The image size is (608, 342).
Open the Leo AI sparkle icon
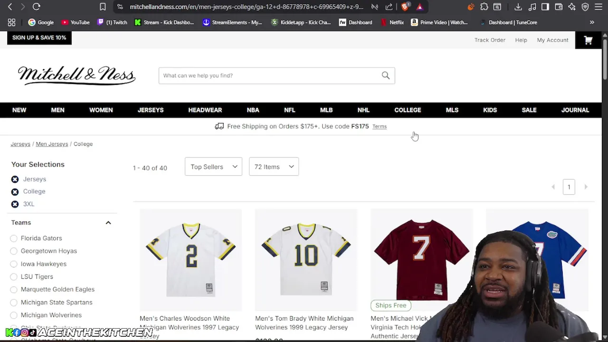tap(572, 7)
